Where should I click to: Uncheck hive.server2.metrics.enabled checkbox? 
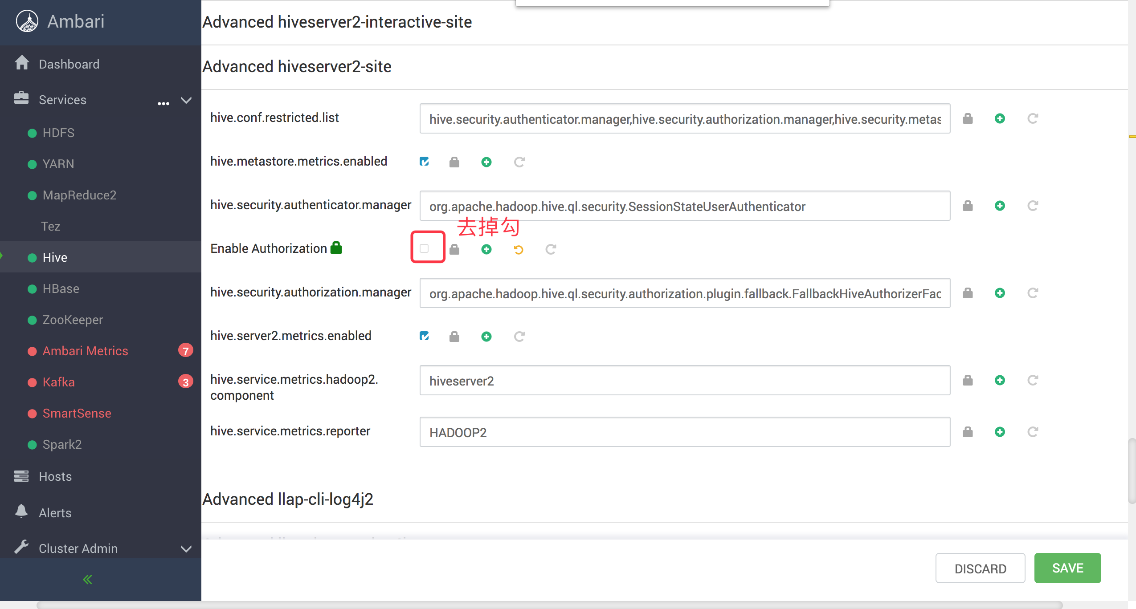coord(424,336)
